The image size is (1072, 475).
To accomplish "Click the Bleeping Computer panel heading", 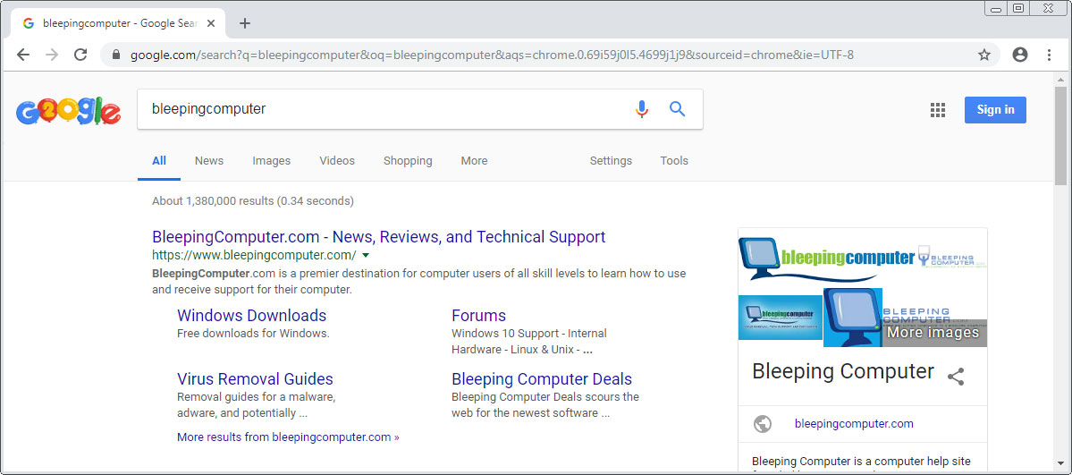I will point(843,371).
